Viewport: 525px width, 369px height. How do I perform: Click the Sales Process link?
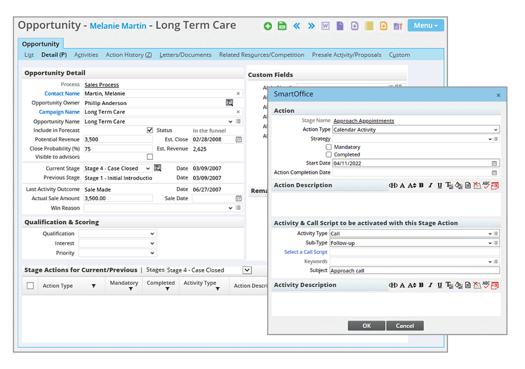coord(101,85)
